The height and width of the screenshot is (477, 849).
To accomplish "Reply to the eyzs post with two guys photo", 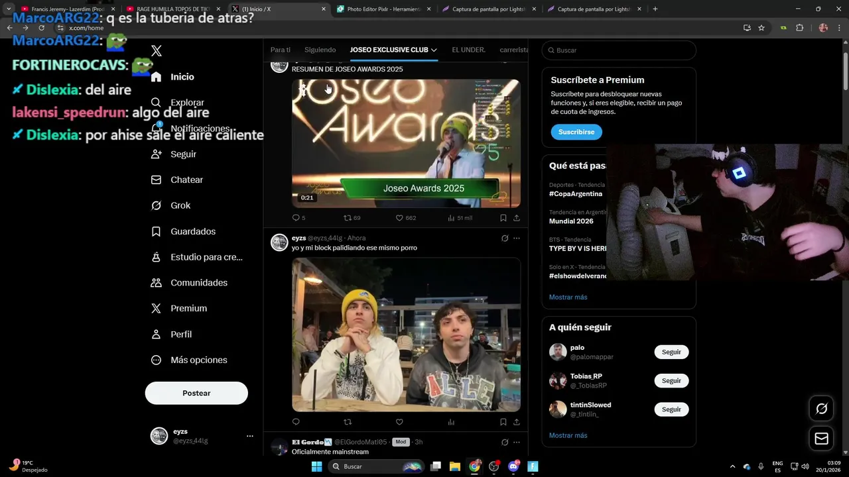I will [x=296, y=422].
